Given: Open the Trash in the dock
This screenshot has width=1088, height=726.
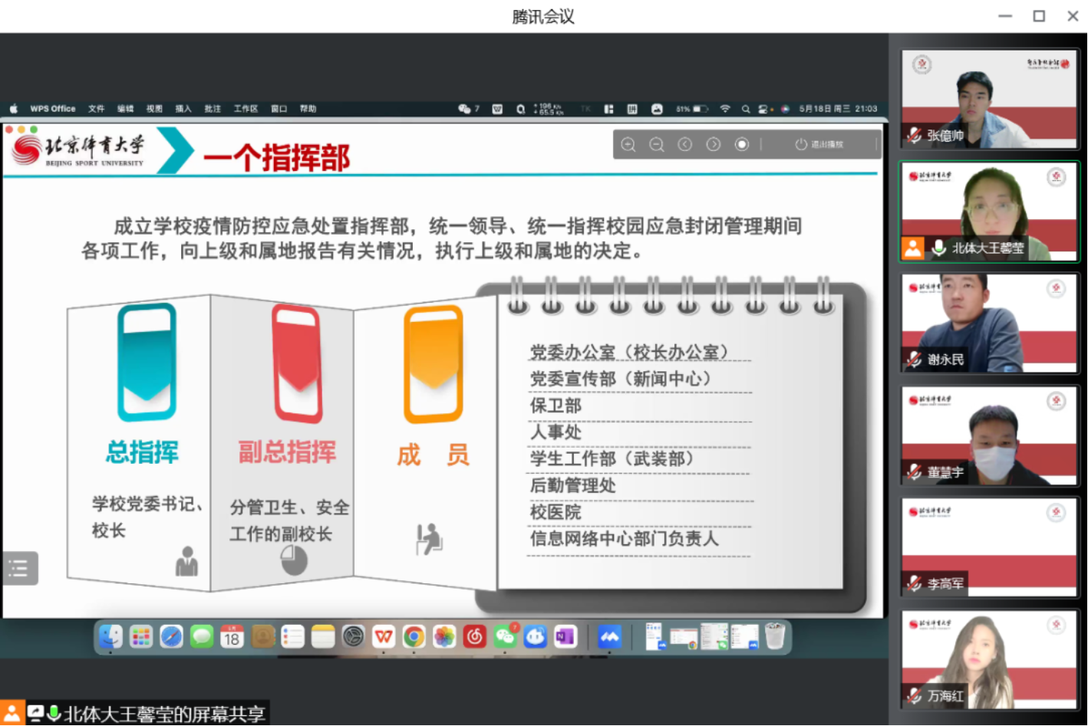Looking at the screenshot, I should [775, 636].
